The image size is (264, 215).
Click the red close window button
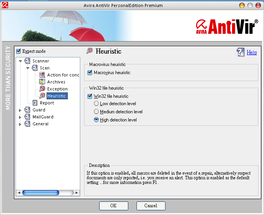point(258,5)
